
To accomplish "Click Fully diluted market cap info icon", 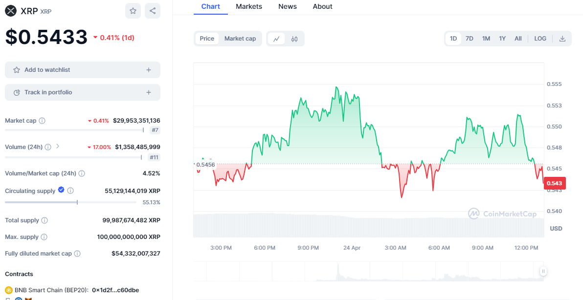I will click(77, 254).
